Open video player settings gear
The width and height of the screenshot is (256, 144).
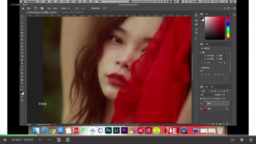click(x=242, y=140)
